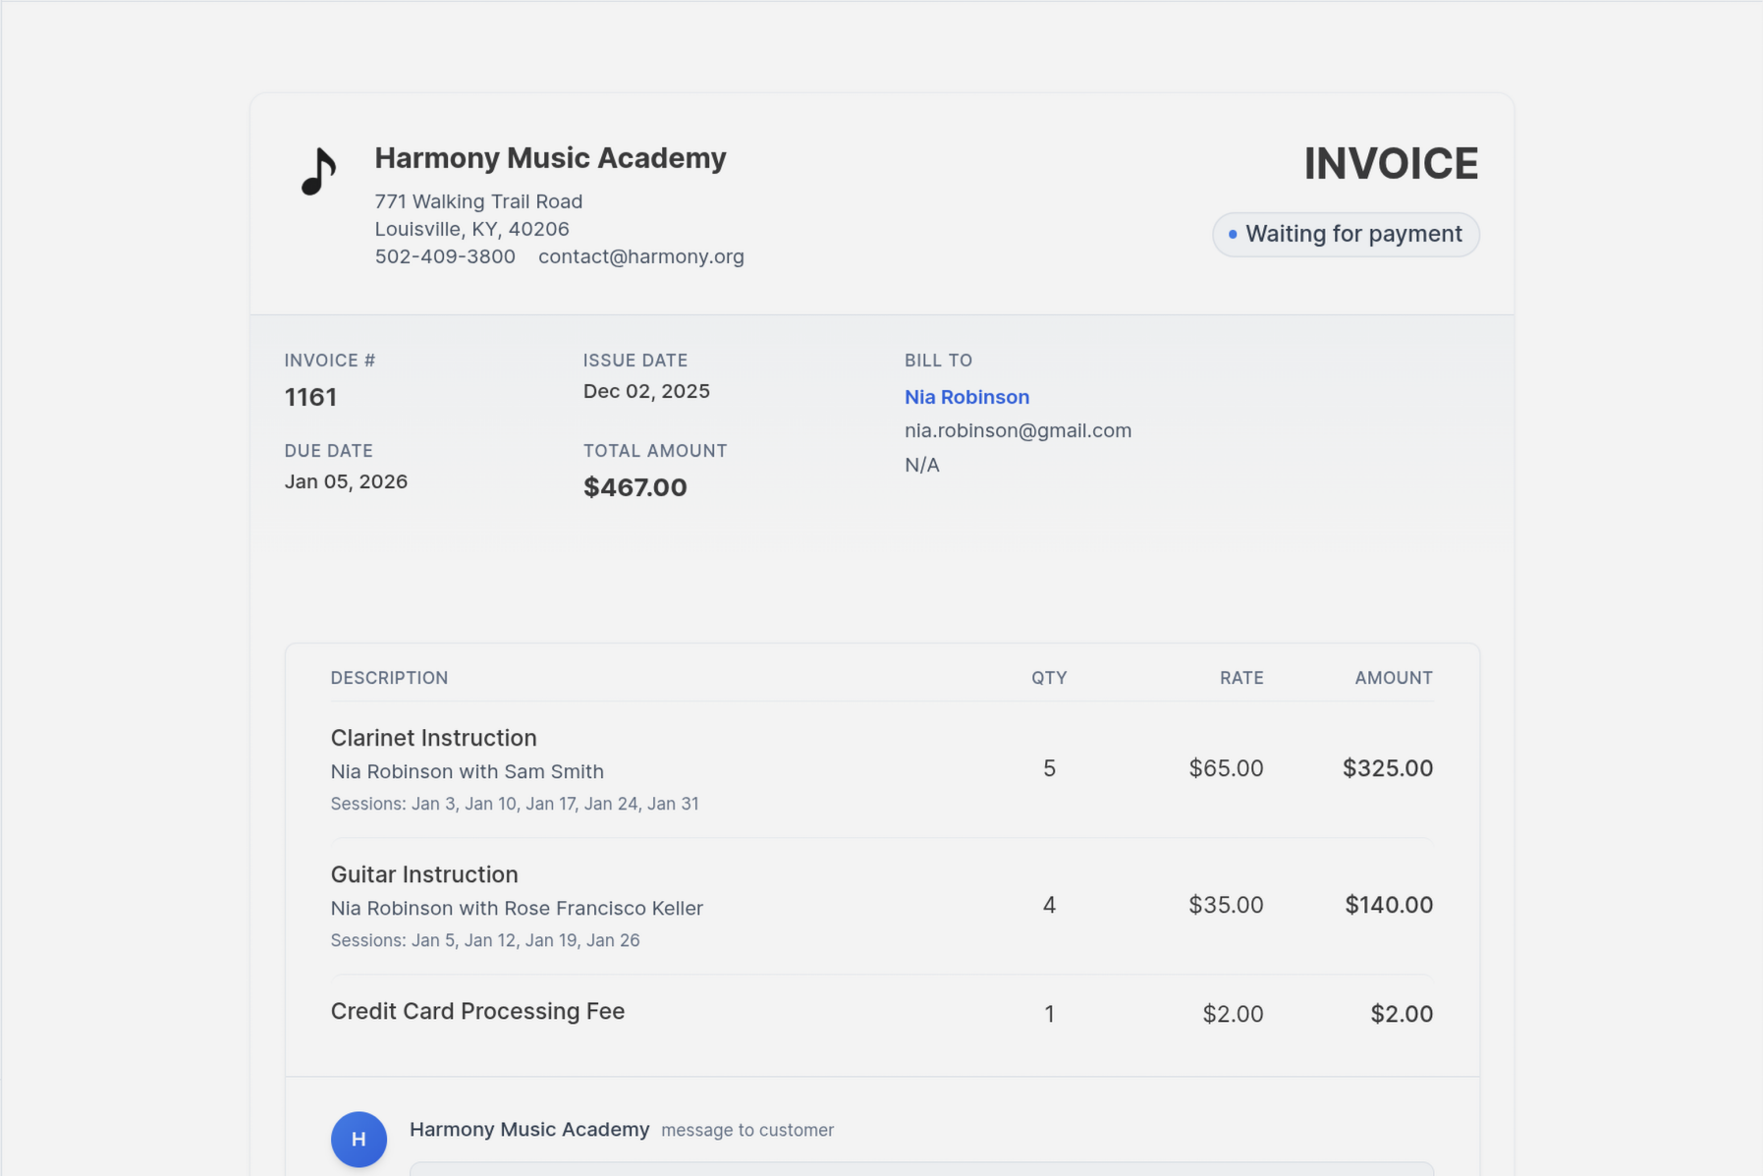Click the DESCRIPTION column header
Screen dimensions: 1763x1176
coord(389,677)
